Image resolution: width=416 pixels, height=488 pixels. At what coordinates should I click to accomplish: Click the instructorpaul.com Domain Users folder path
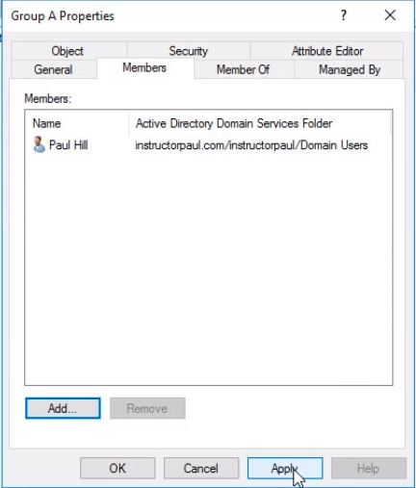pyautogui.click(x=251, y=145)
